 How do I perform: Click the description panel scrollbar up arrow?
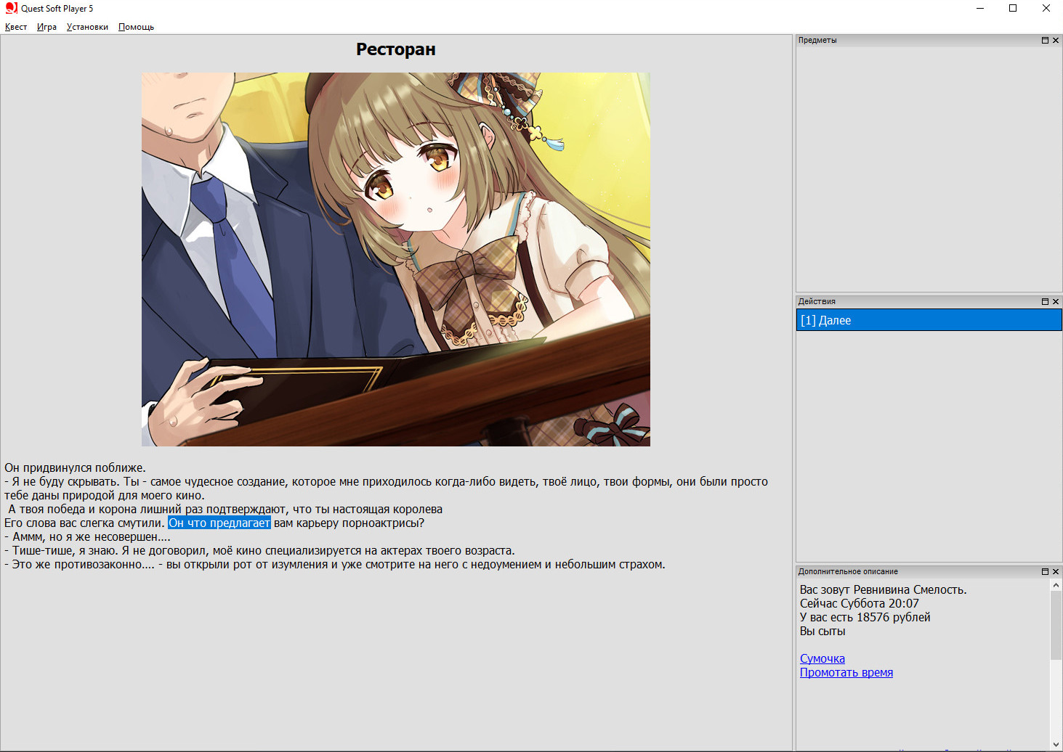click(1056, 585)
